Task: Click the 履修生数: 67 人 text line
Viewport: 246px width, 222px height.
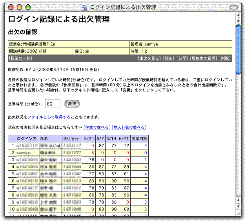Action: pos(53,69)
